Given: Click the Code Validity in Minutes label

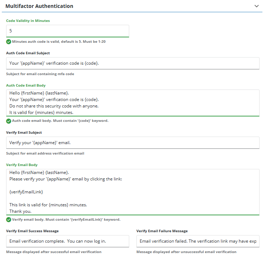Looking at the screenshot, I should (28, 21).
